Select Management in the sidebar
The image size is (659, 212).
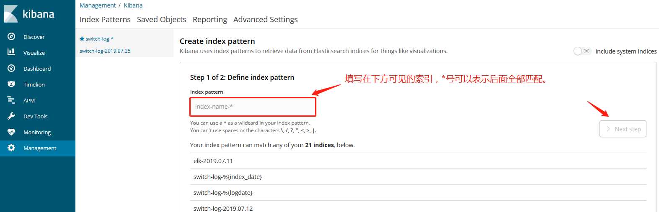(x=38, y=148)
